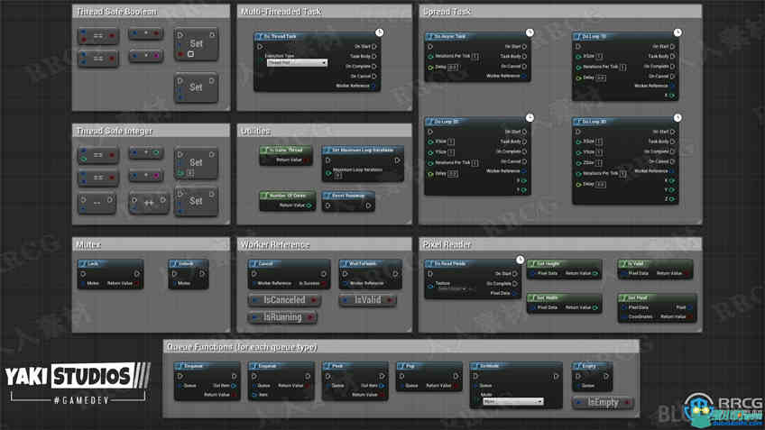
Task: Click the input exec pin of Do Thread Task
Action: (x=260, y=46)
